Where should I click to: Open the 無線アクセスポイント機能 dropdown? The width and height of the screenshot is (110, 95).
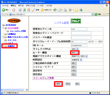[x=79, y=56]
